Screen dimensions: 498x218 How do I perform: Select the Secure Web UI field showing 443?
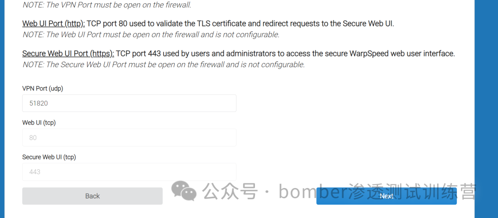[x=129, y=171]
